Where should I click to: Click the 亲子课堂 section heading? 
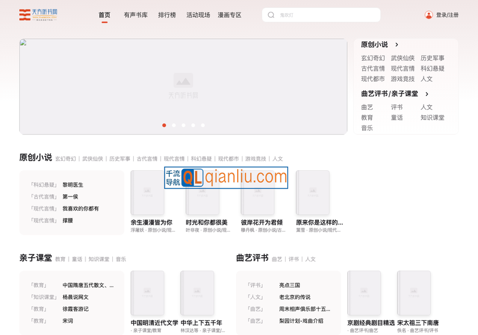tap(36, 258)
